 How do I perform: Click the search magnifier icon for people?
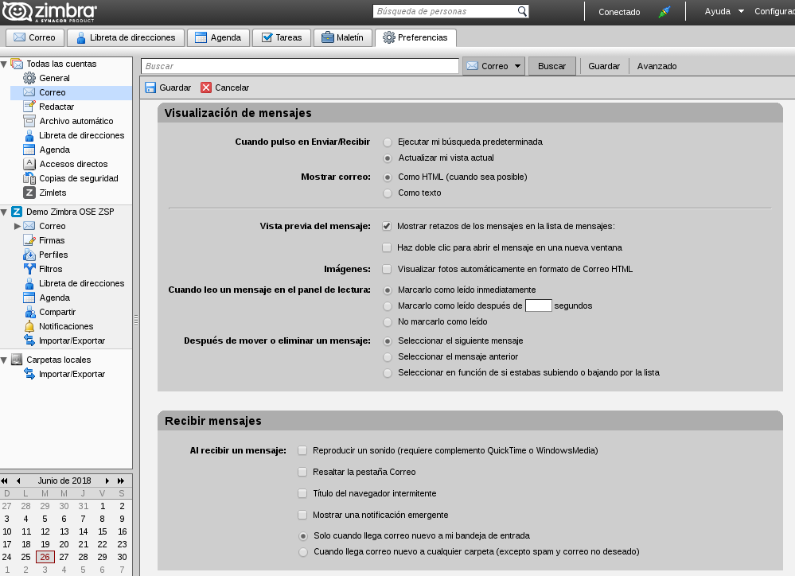click(x=522, y=11)
